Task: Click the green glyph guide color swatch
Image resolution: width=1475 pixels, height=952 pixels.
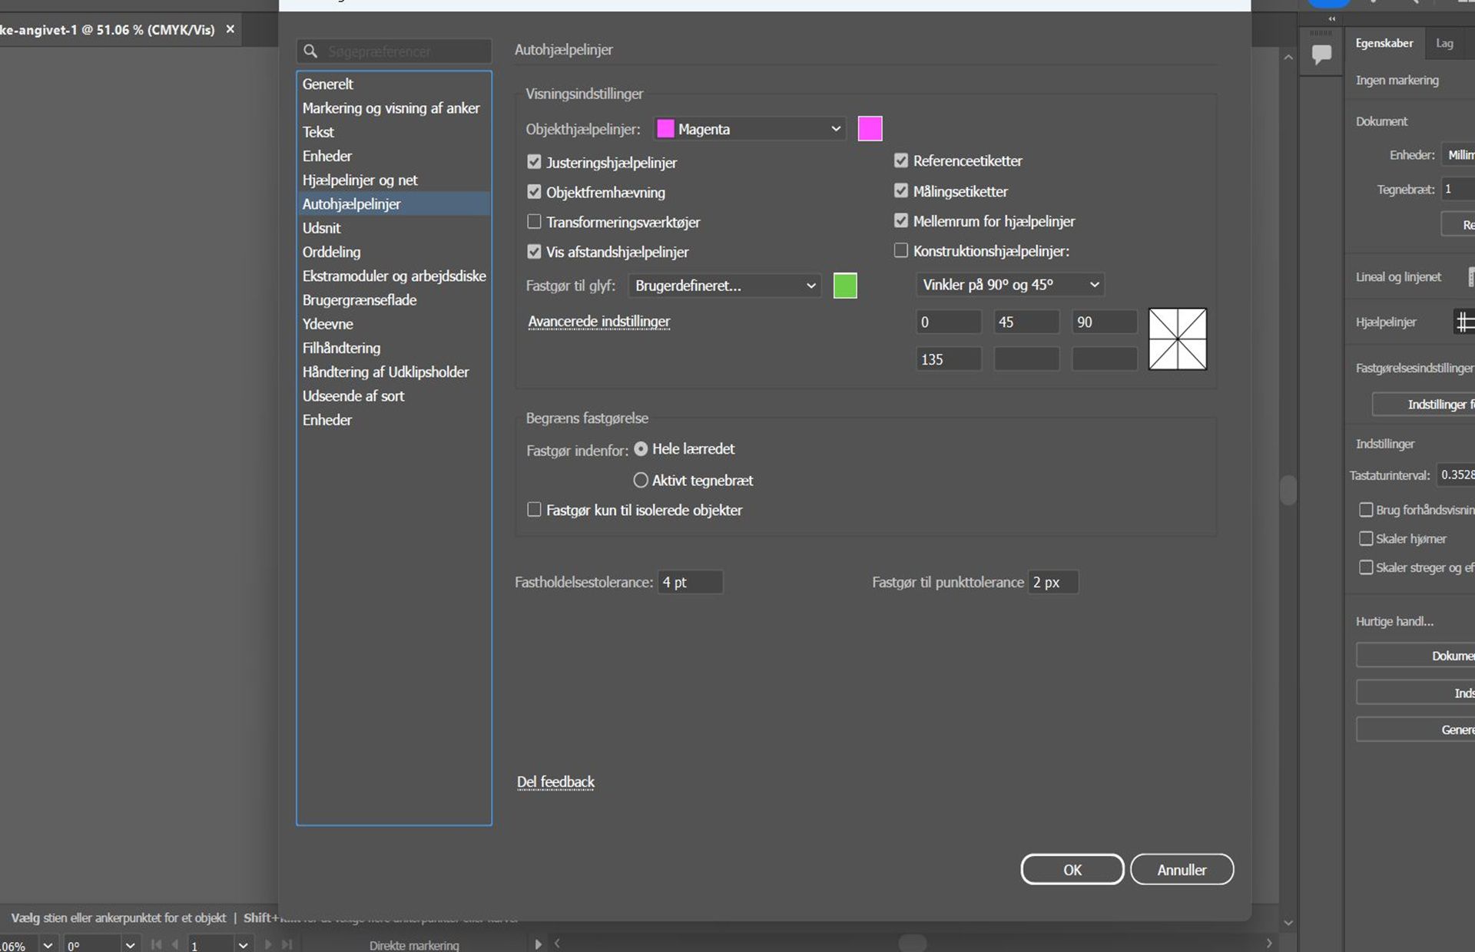Action: click(x=844, y=286)
